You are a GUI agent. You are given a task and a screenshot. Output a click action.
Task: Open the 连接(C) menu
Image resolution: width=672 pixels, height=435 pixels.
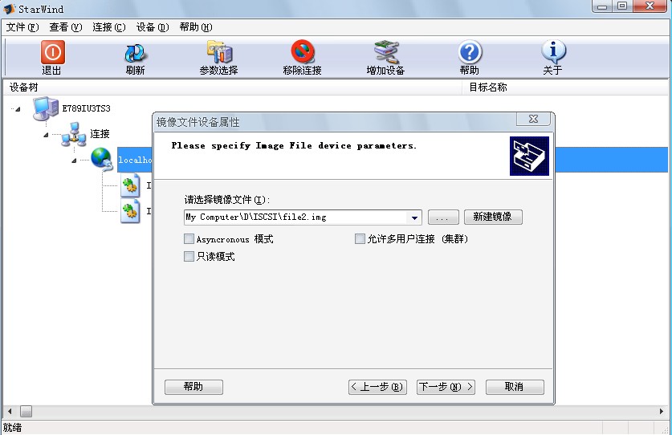[109, 27]
